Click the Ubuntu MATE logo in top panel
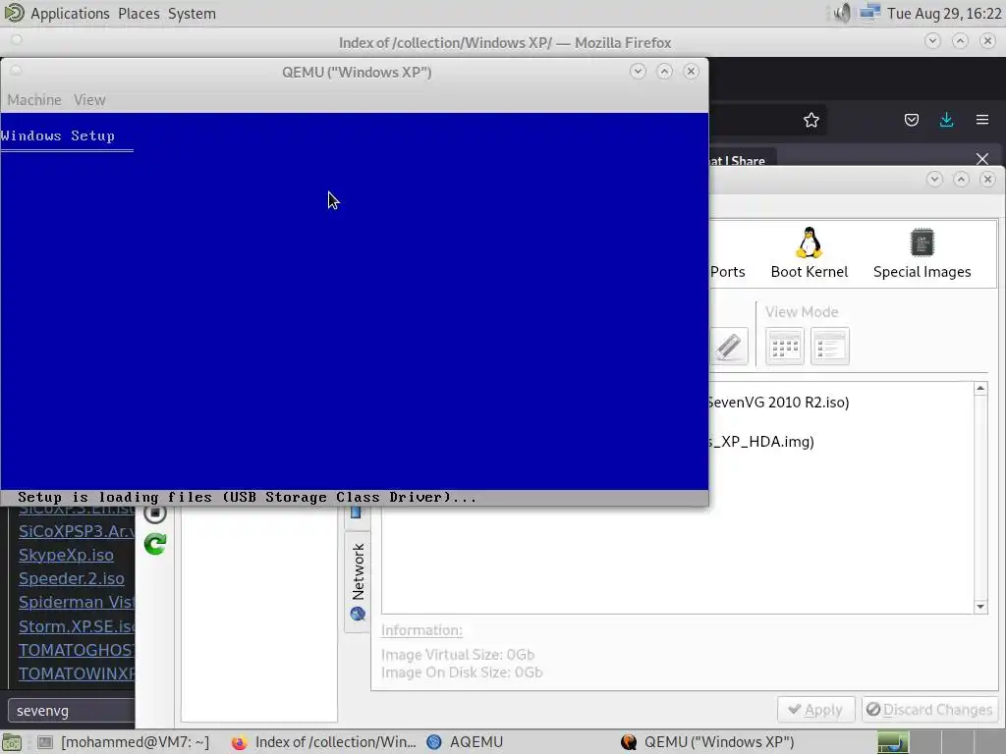 point(14,13)
